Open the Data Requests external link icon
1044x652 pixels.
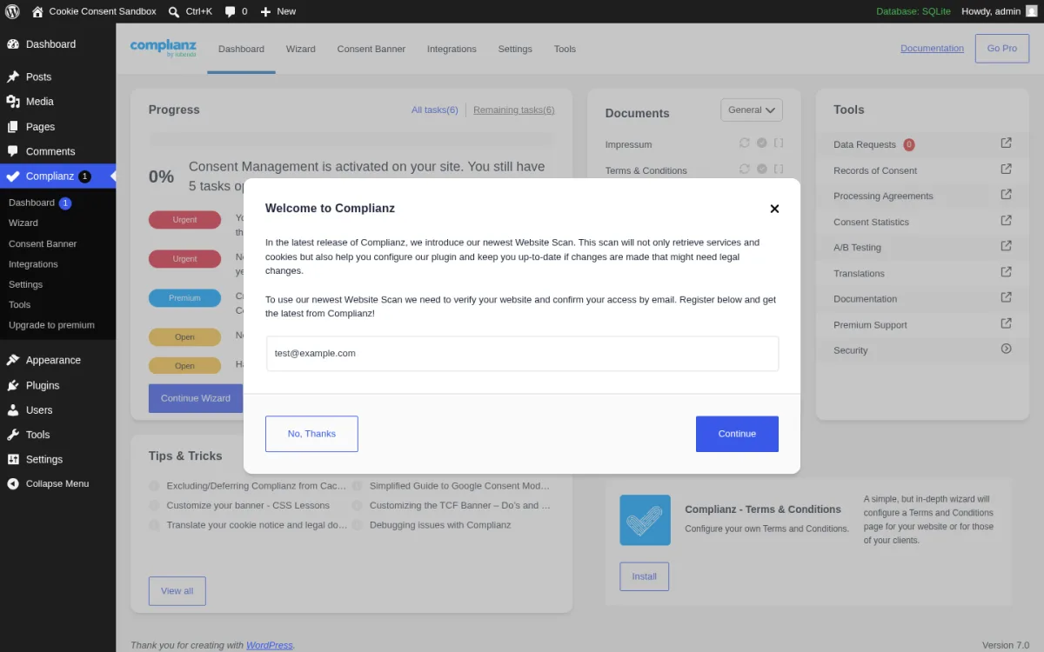(1006, 143)
